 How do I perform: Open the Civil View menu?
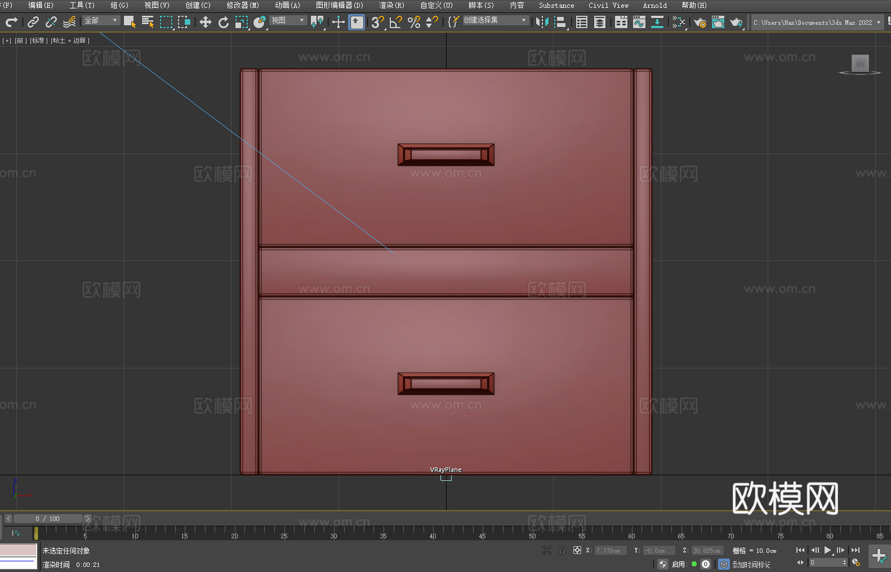tap(609, 5)
